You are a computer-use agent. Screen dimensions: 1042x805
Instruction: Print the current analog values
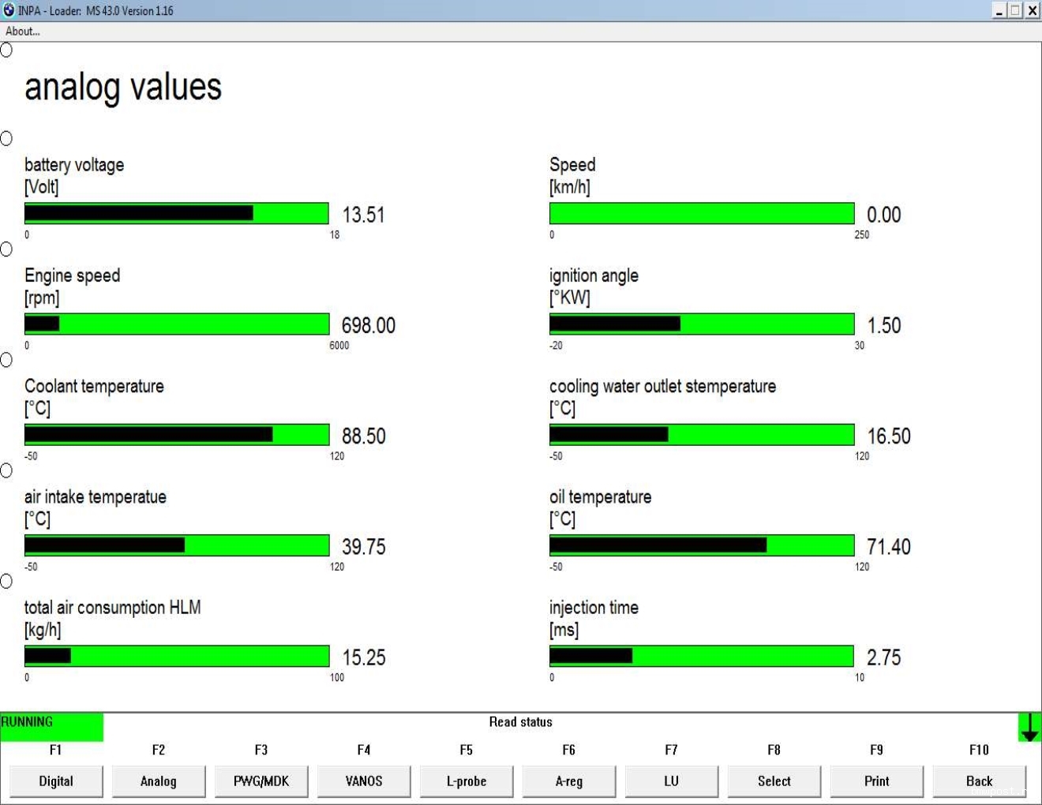tap(877, 781)
